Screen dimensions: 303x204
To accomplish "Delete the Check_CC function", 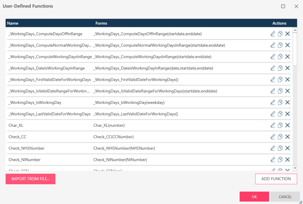I will tap(288, 137).
